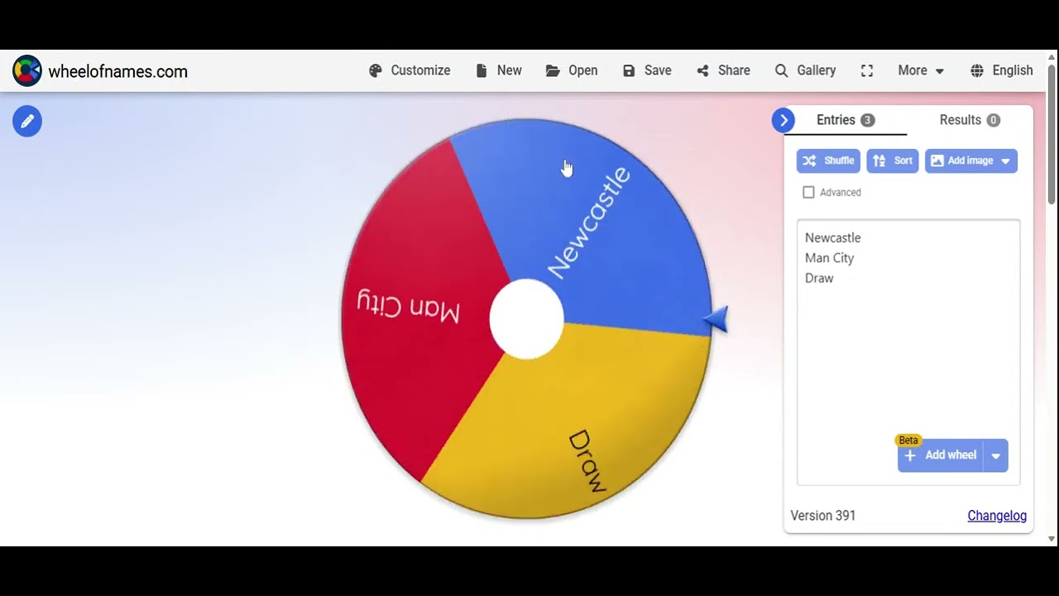1059x596 pixels.
Task: Add another wheel
Action: (942, 455)
